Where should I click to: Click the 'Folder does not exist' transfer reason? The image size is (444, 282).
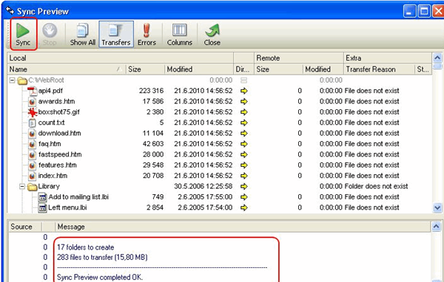coord(376,187)
